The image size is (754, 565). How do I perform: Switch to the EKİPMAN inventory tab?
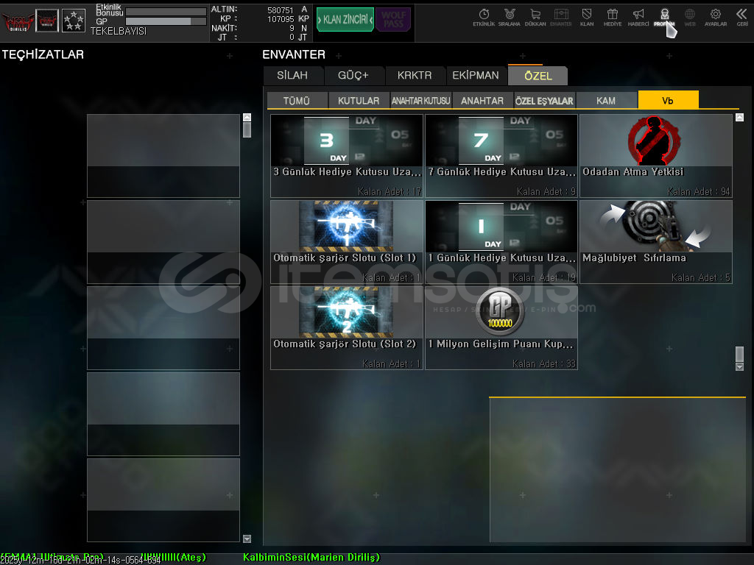[476, 75]
